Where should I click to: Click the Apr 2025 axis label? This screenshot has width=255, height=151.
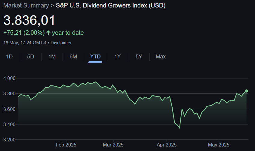(x=167, y=145)
